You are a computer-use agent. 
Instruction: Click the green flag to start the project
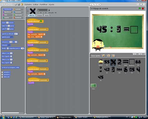[x=140, y=8]
